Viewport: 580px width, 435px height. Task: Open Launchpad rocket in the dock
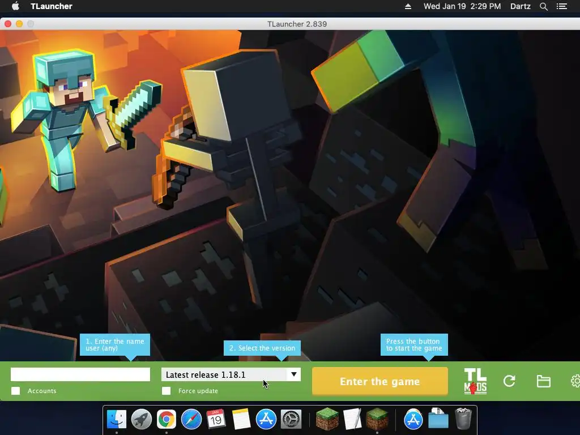pos(141,420)
